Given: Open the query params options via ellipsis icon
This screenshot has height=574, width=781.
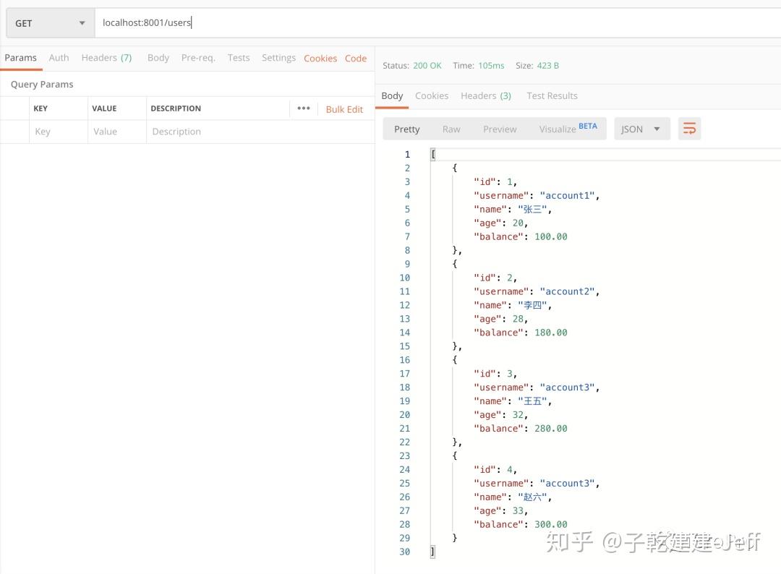Looking at the screenshot, I should coord(304,108).
